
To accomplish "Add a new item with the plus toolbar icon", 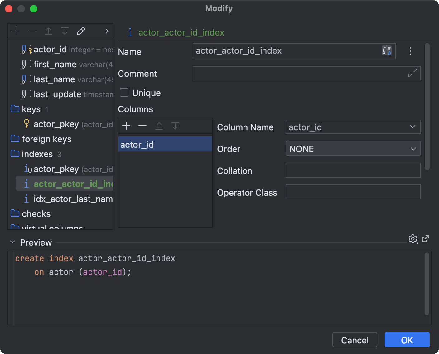I will click(x=16, y=31).
